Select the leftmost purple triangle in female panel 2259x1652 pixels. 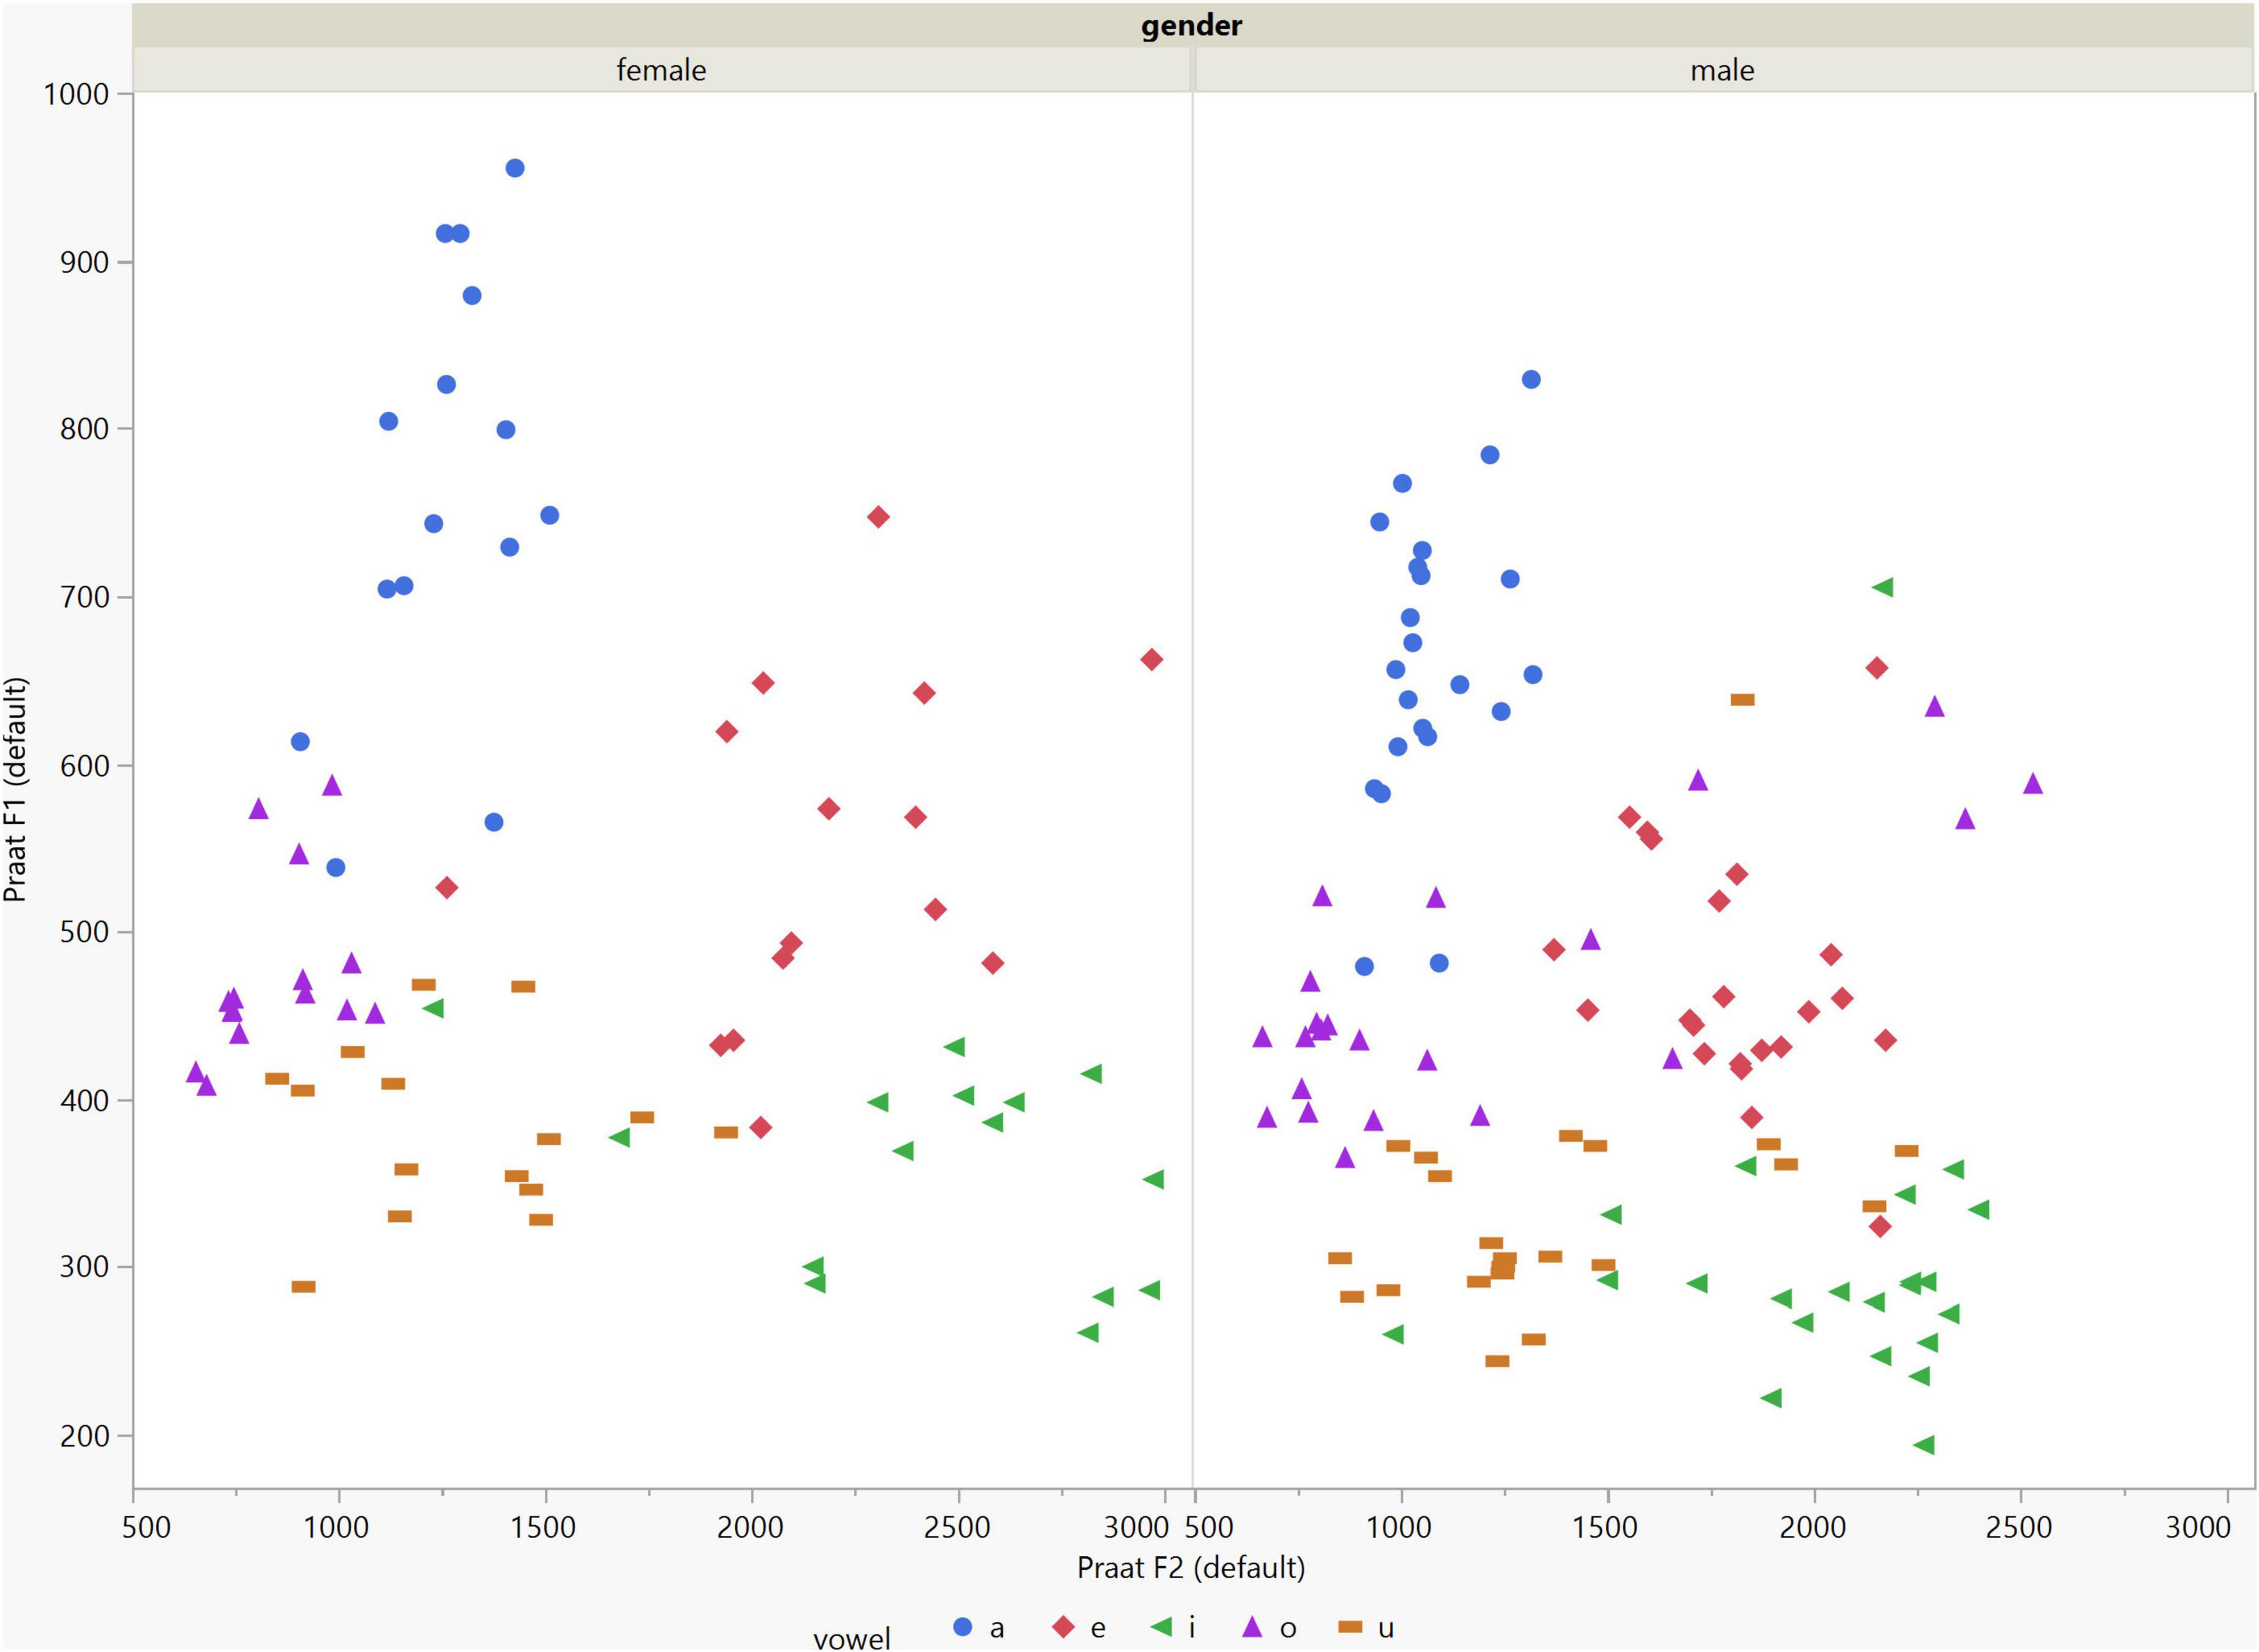[195, 1071]
